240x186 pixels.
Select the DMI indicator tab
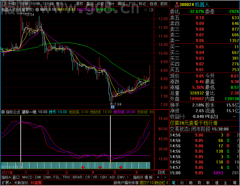[38, 177]
